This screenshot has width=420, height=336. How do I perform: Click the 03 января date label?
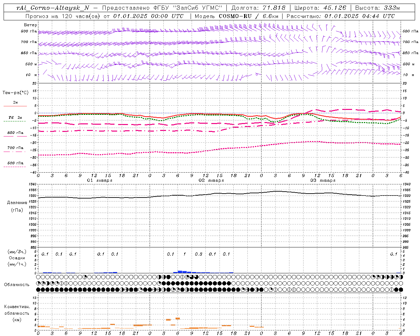click(x=323, y=180)
